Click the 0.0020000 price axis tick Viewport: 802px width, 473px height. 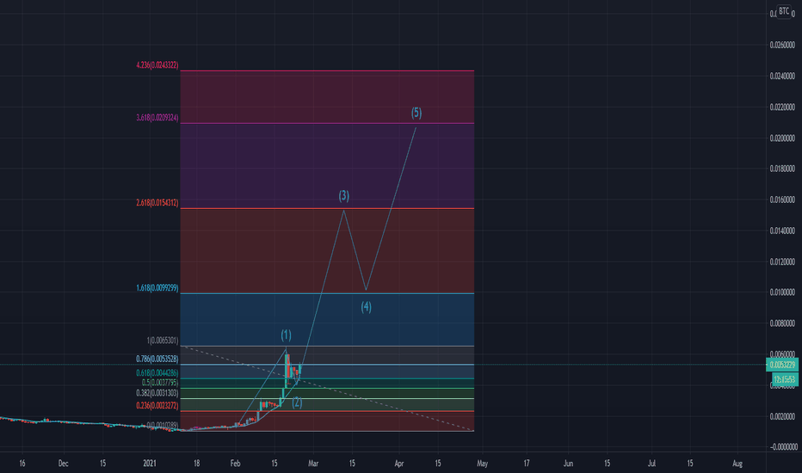point(782,417)
